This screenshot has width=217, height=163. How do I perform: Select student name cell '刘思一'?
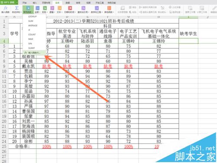tap(28, 121)
